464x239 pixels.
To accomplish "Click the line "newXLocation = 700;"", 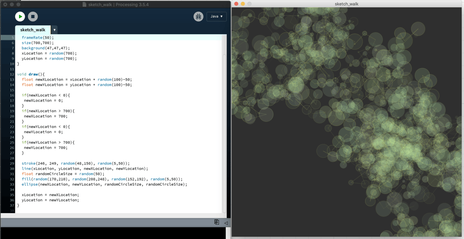I will coord(45,116).
